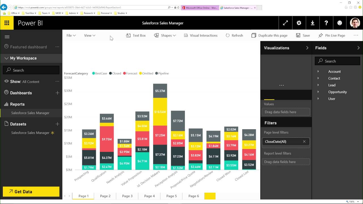Click the workspace Search input field
Screen dimensions: 363x204
(31, 70)
